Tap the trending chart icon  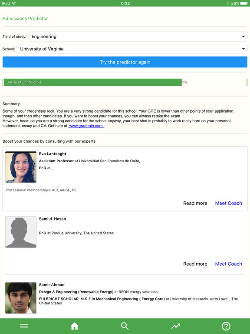pyautogui.click(x=176, y=326)
